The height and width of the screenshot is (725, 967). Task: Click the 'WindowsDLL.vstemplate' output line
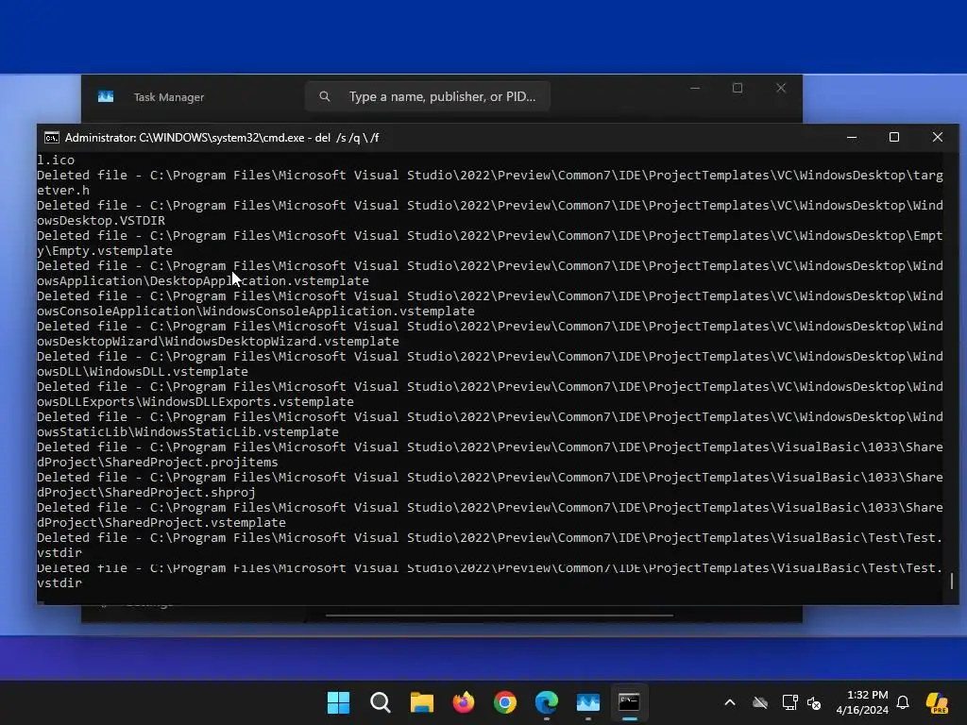click(x=143, y=371)
